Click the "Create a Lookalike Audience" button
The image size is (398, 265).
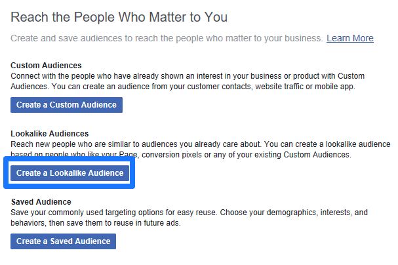click(70, 173)
